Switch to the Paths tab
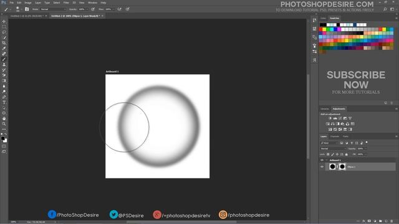Viewport: 399px width, 224px height. 345,137
